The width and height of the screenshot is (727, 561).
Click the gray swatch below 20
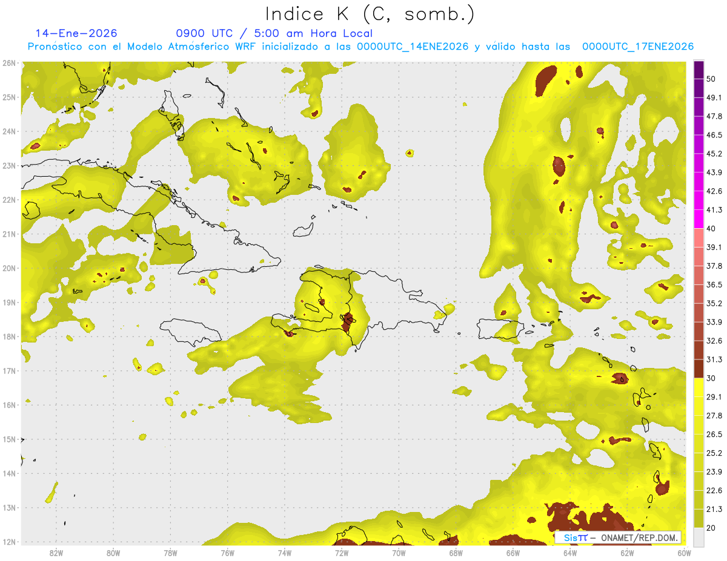(x=699, y=536)
